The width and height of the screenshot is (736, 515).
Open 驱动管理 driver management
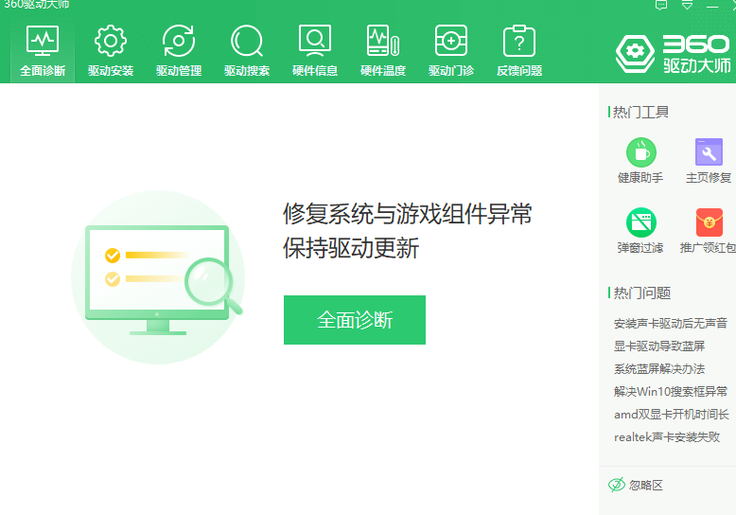(x=179, y=50)
